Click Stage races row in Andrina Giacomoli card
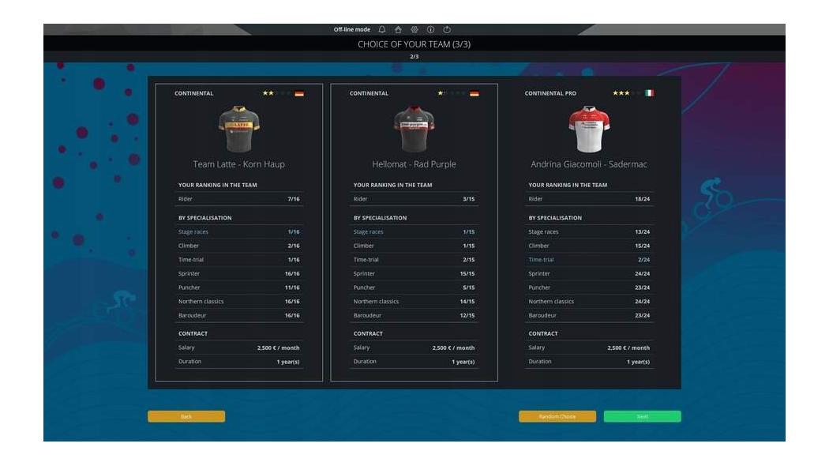This screenshot has height=466, width=829. click(589, 231)
